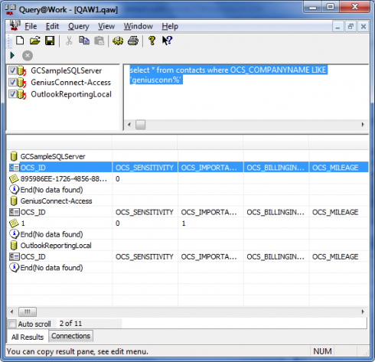
Task: Click OCS_BILLINGIN... header under OutlookReportingLocal results
Action: pyautogui.click(x=276, y=256)
